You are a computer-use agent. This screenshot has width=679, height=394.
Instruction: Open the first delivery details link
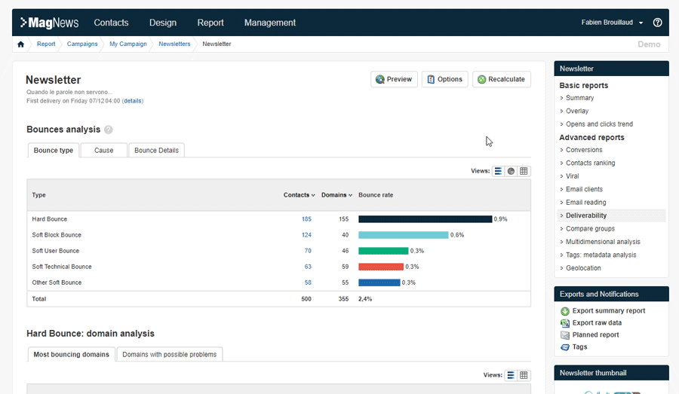coord(132,101)
